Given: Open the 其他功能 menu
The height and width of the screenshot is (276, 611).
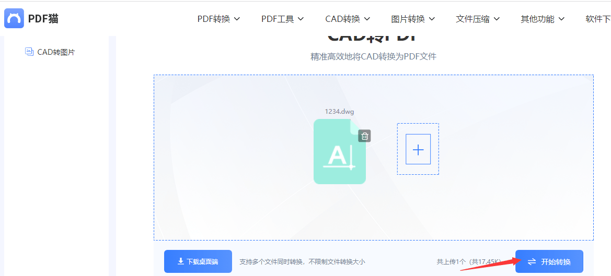Looking at the screenshot, I should (543, 19).
